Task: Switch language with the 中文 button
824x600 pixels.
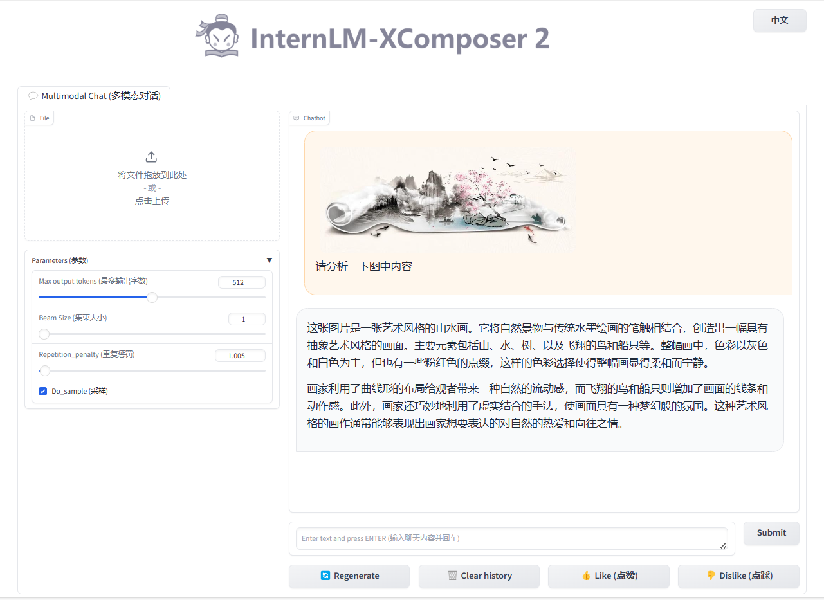Action: (780, 21)
